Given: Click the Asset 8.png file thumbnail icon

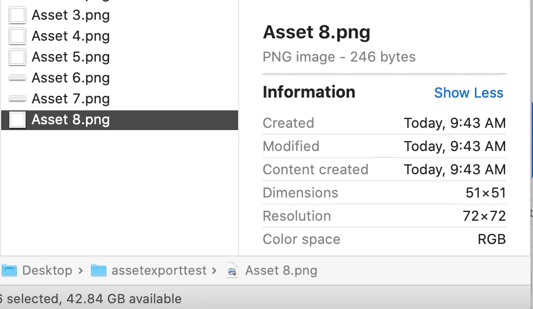Looking at the screenshot, I should [x=18, y=120].
